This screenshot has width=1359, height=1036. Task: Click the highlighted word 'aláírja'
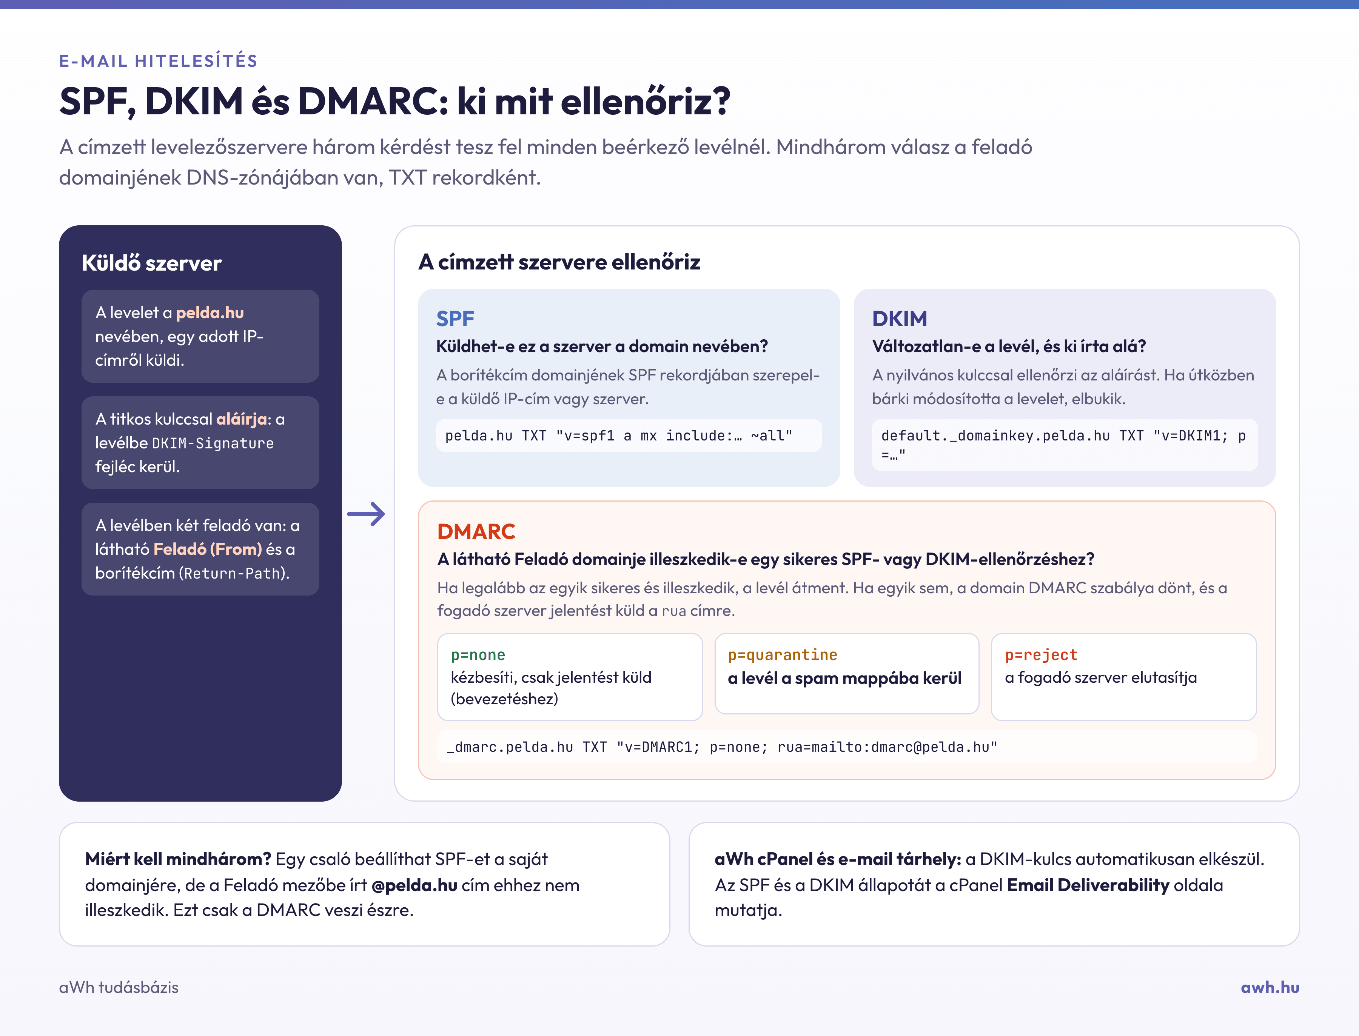tap(241, 419)
